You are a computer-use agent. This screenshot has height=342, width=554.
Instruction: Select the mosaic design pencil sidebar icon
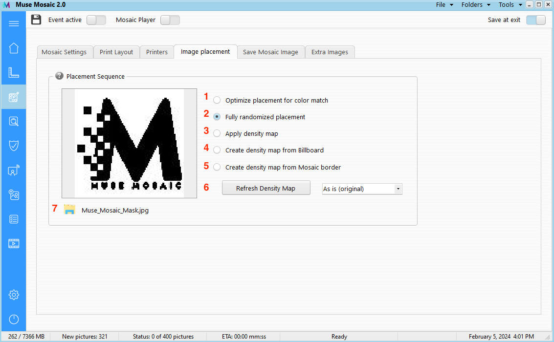tap(14, 97)
